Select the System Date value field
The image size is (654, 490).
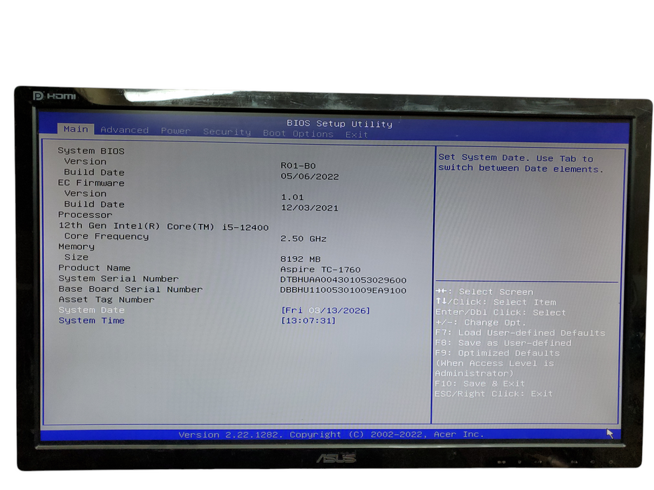pos(325,310)
